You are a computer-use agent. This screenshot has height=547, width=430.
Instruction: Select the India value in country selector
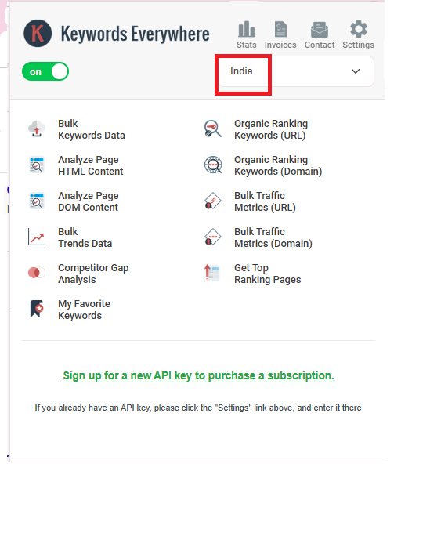point(241,71)
